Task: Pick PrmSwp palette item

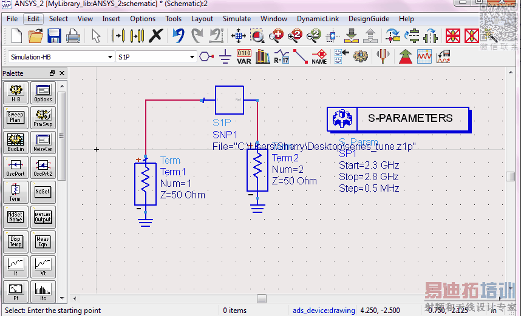Action: [43, 118]
